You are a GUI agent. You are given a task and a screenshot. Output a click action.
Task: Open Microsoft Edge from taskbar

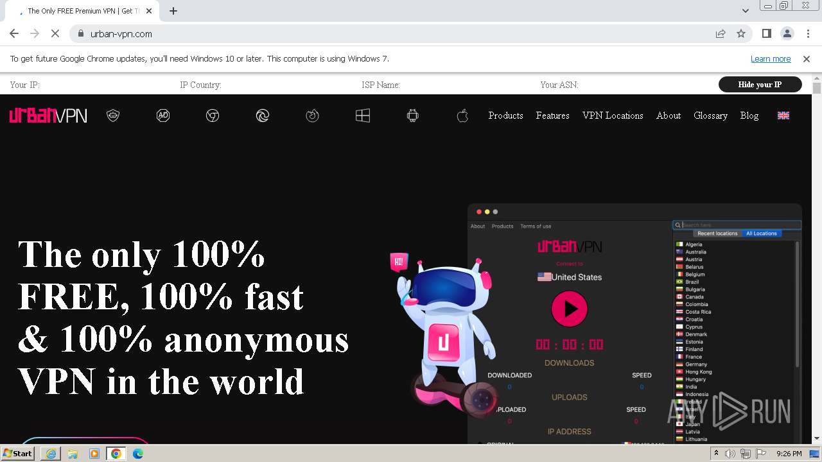138,454
